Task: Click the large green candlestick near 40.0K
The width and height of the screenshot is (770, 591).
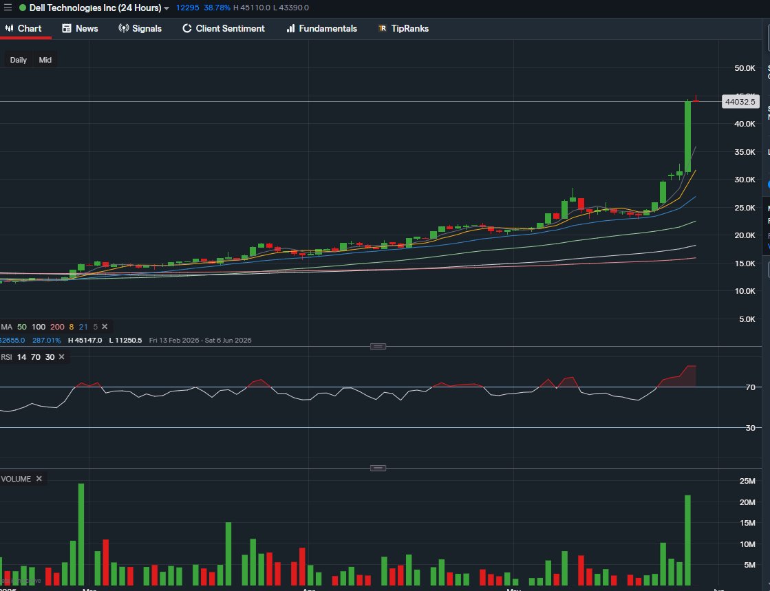Action: pos(688,136)
